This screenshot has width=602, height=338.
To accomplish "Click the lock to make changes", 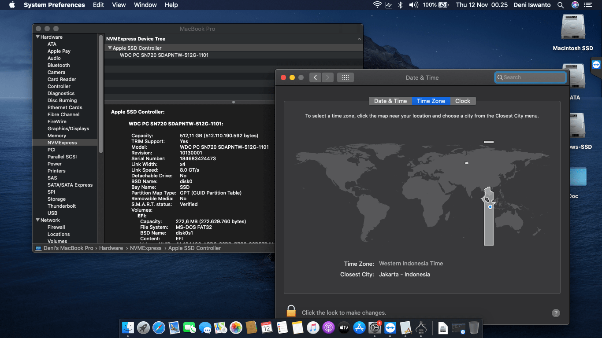I will 291,311.
